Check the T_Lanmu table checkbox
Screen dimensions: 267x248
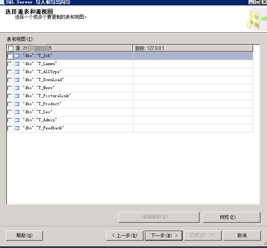(x=10, y=64)
